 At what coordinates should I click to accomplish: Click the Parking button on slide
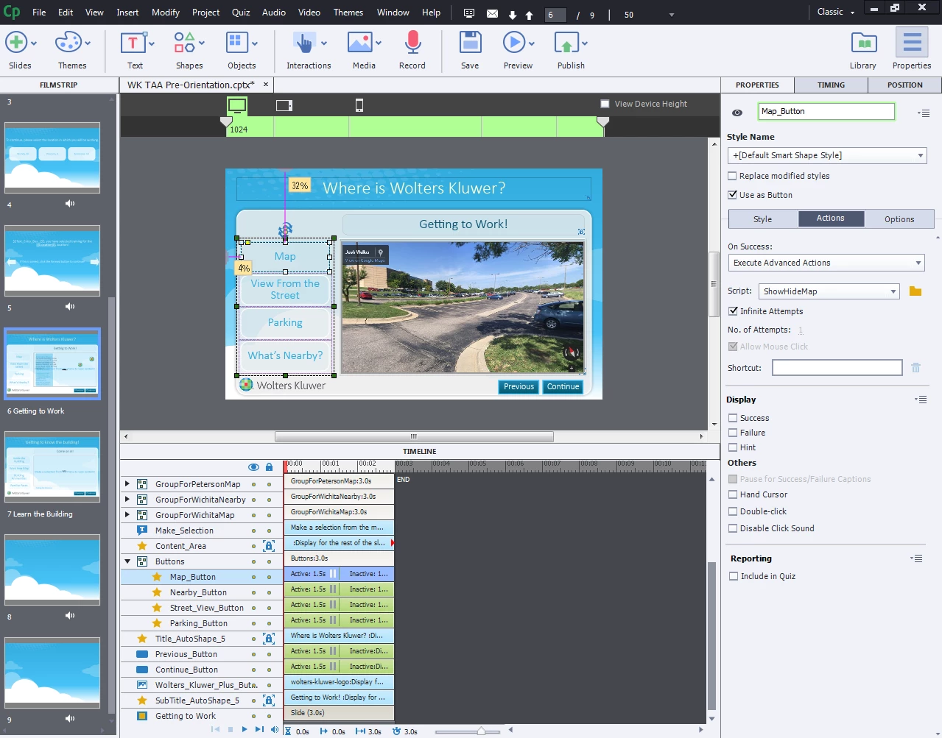[285, 322]
